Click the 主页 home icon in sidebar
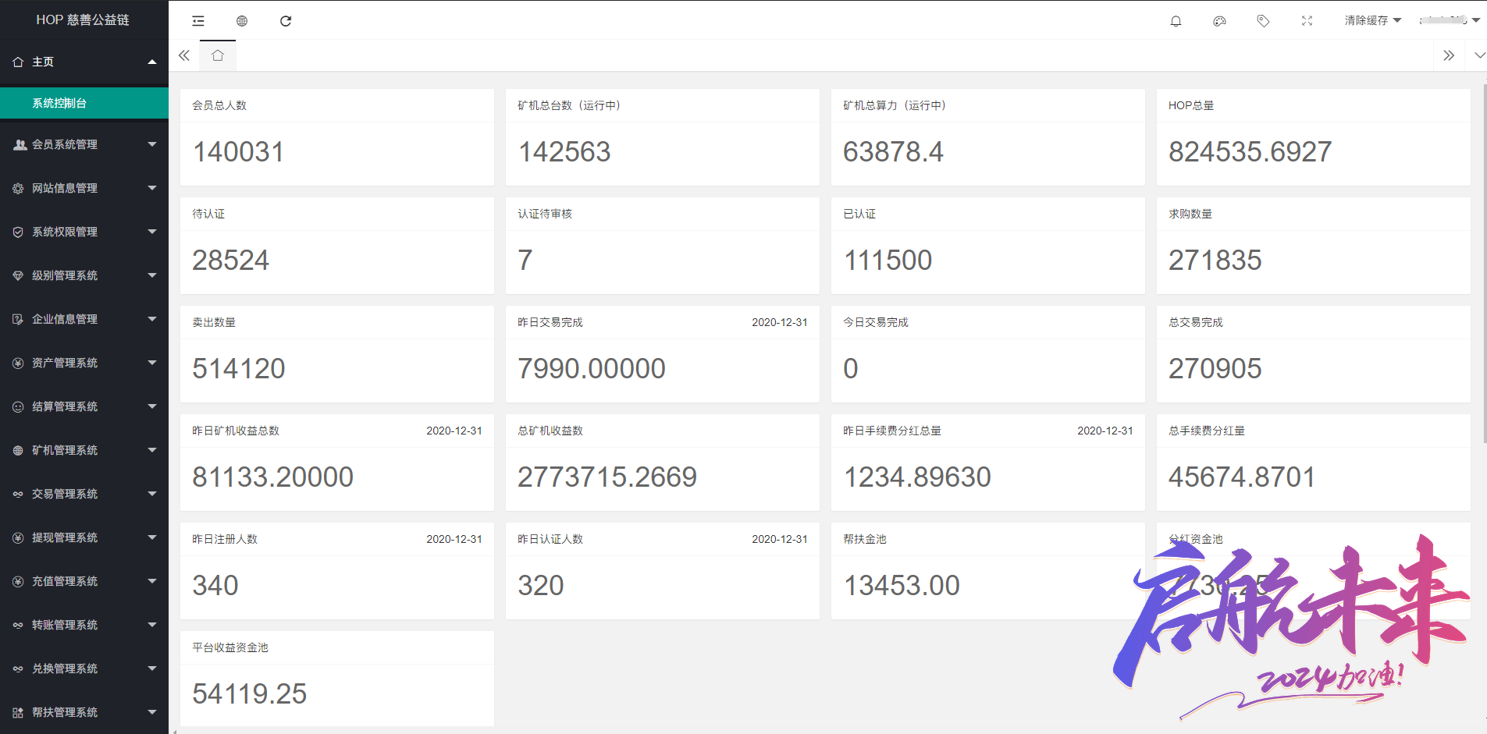 (18, 62)
